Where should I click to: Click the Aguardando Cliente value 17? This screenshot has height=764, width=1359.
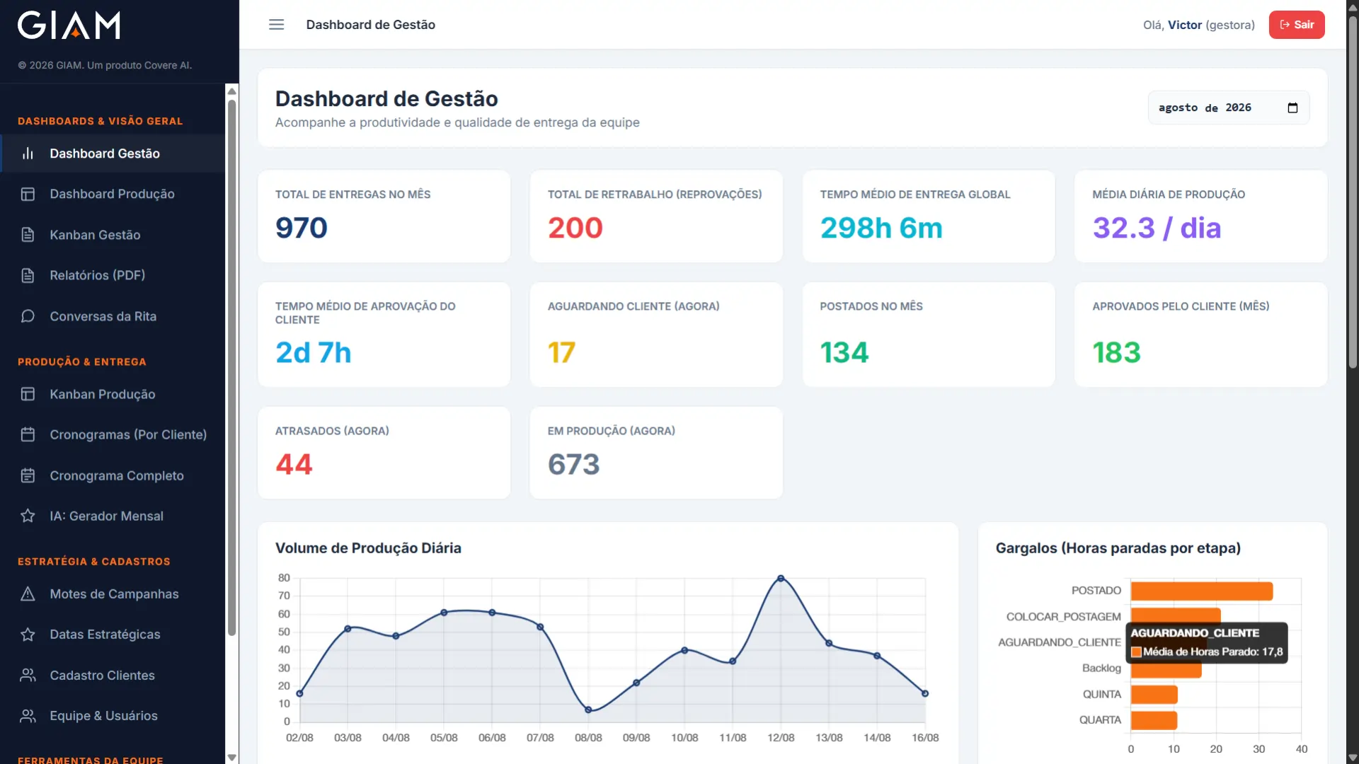561,352
